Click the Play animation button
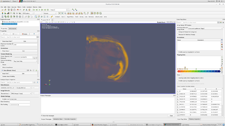 click(x=39, y=10)
